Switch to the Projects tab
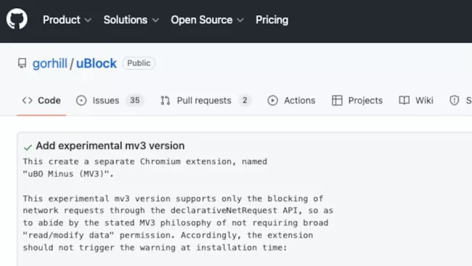The width and height of the screenshot is (472, 266). tap(357, 100)
